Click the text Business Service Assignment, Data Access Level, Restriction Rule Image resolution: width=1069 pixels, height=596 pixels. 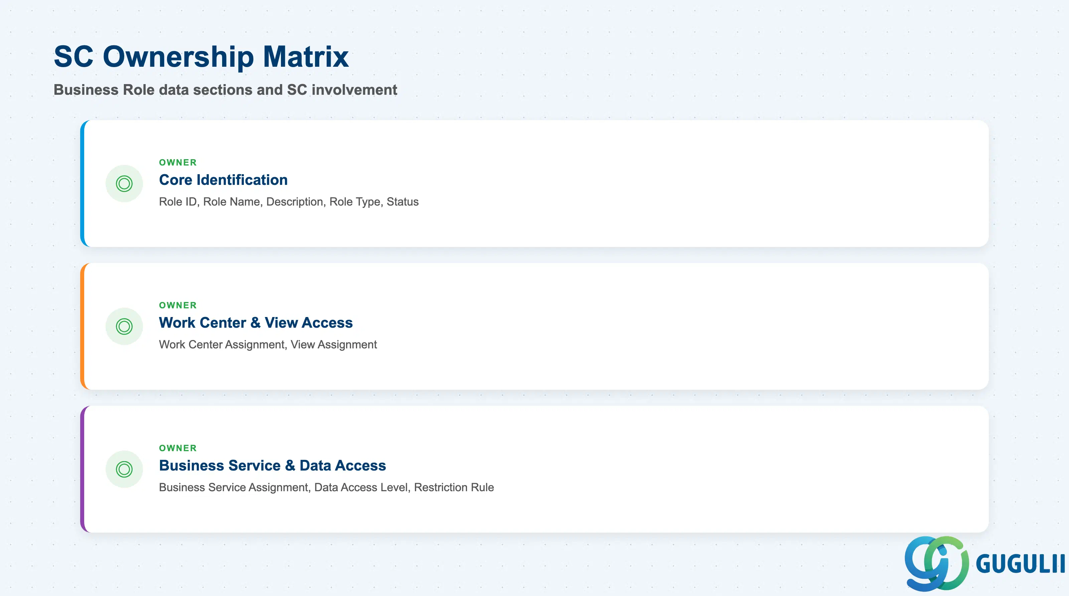click(327, 488)
